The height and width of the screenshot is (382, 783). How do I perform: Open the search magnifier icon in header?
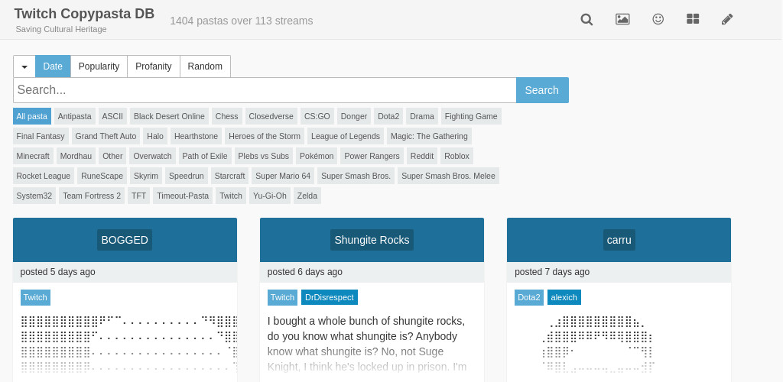(586, 19)
